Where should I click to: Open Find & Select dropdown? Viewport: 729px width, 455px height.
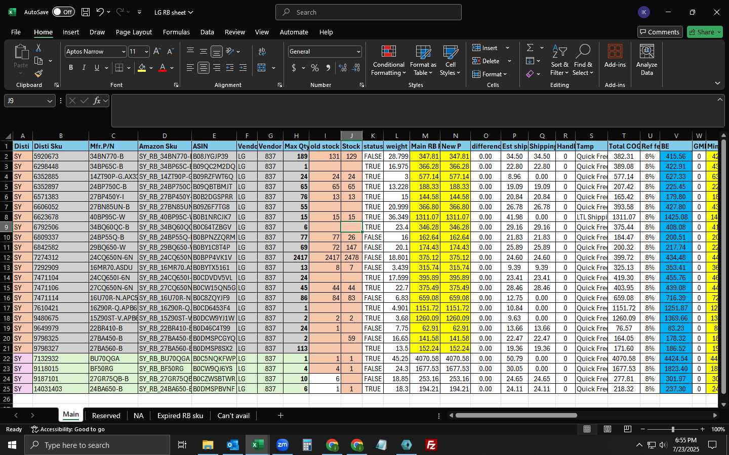click(583, 60)
